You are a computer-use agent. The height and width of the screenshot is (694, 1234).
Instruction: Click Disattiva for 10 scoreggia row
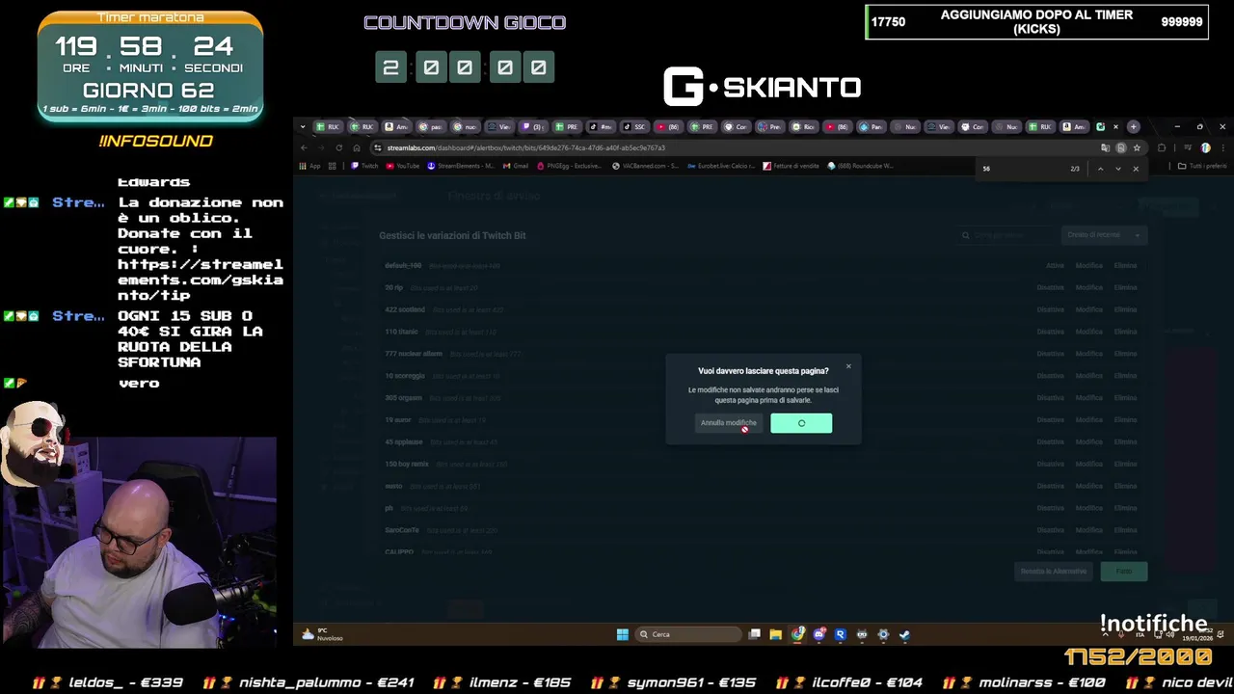pyautogui.click(x=1050, y=376)
